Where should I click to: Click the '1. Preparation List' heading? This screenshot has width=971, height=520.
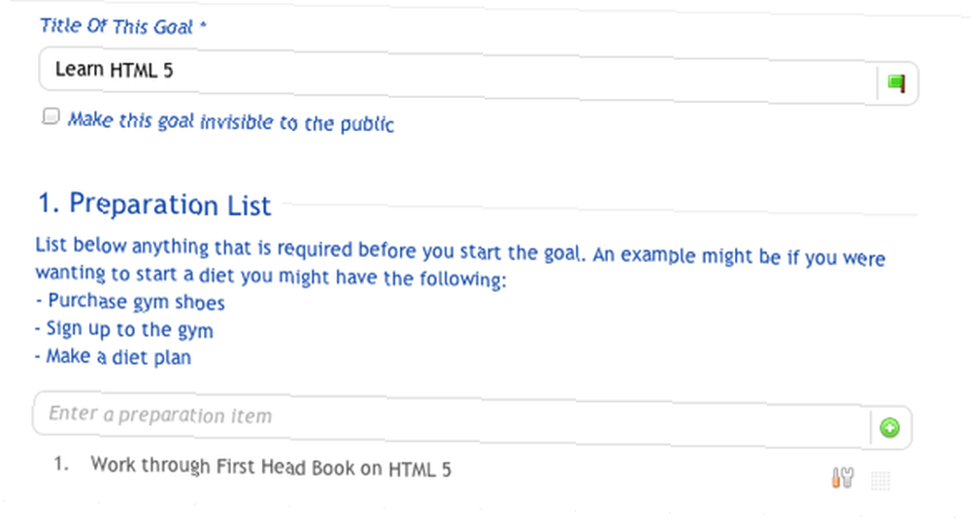154,204
